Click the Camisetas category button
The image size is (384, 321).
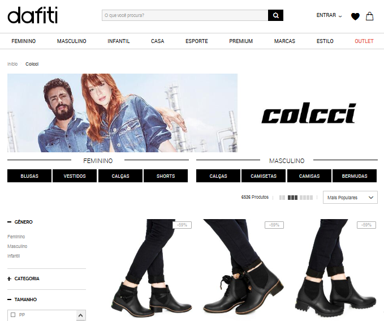264,176
